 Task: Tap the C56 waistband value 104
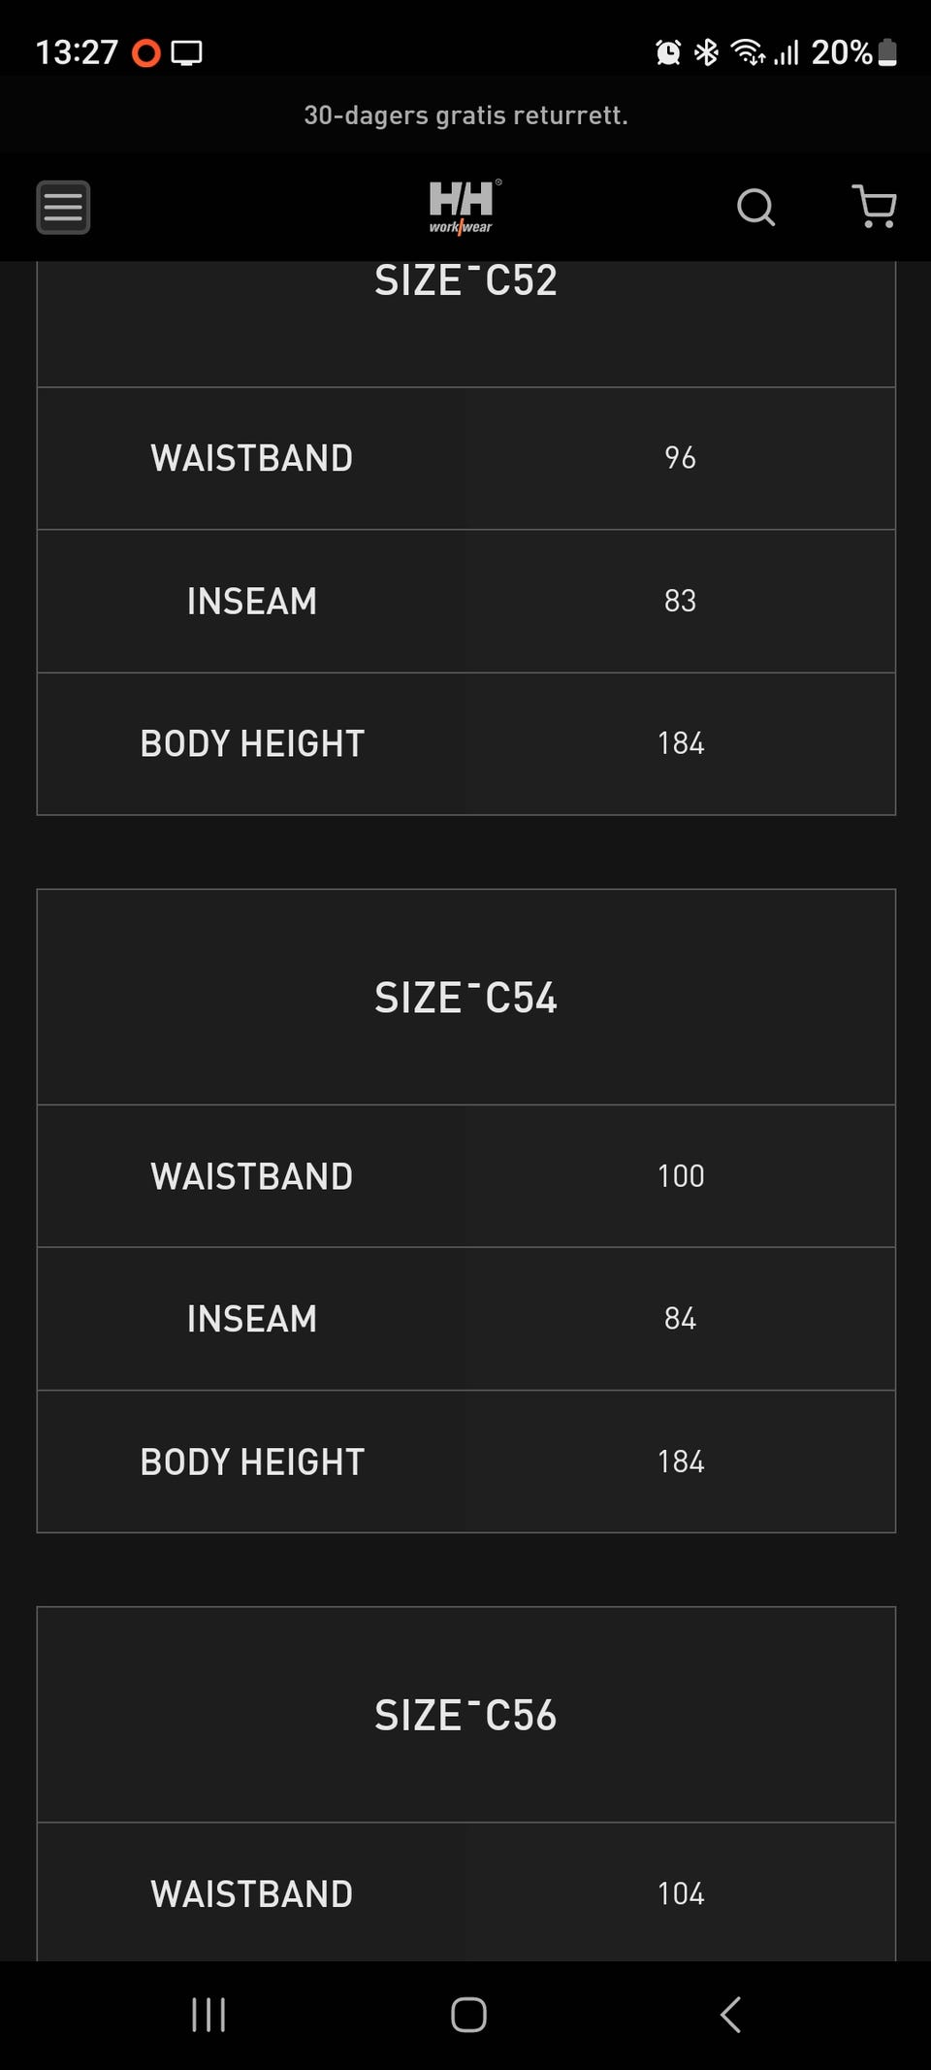point(680,1893)
